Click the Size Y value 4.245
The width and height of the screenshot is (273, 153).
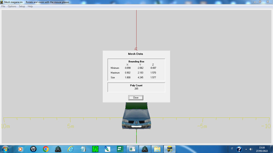pos(140,78)
